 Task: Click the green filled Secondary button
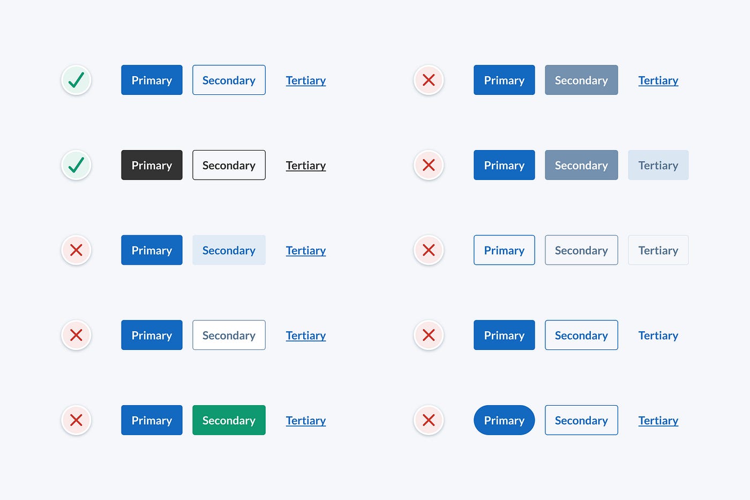click(x=229, y=420)
